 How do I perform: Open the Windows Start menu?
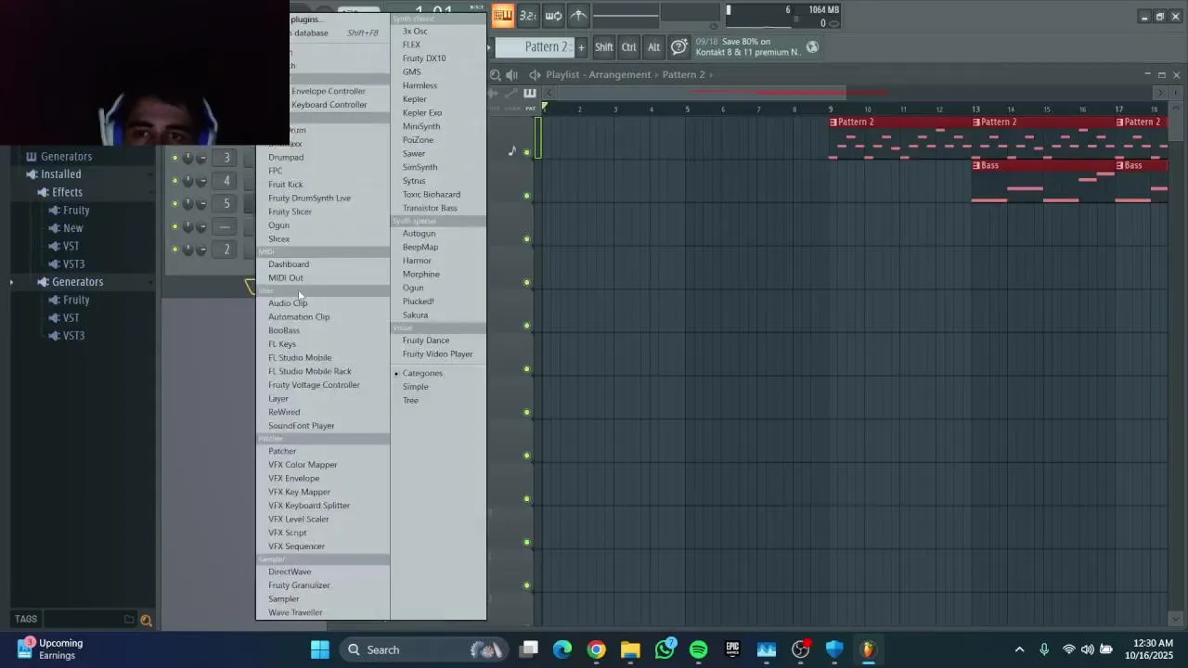[x=320, y=650]
